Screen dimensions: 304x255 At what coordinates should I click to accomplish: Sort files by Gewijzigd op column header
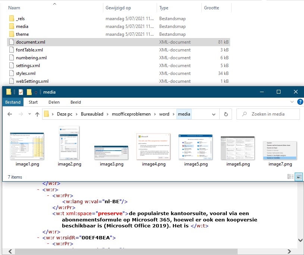coord(118,8)
